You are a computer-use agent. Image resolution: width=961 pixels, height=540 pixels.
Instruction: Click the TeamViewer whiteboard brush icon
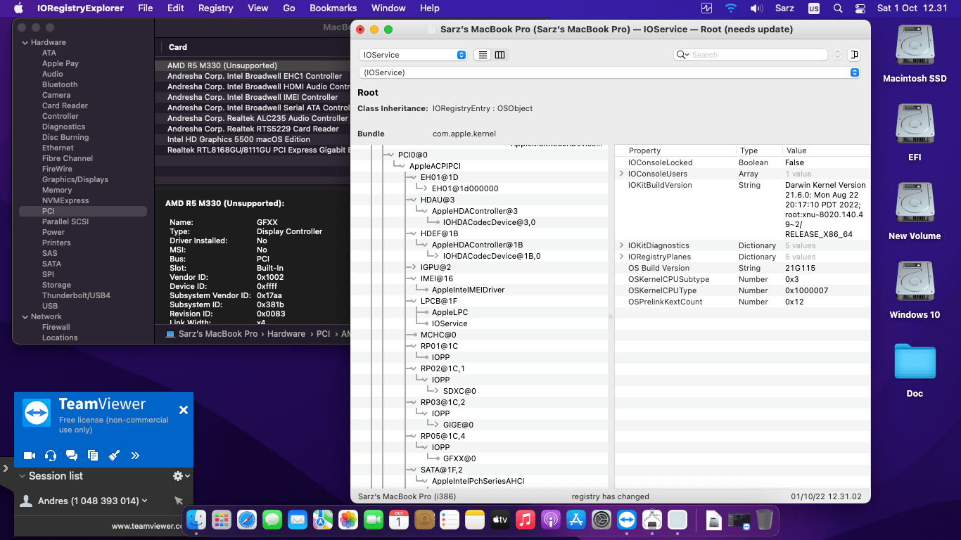(x=114, y=455)
